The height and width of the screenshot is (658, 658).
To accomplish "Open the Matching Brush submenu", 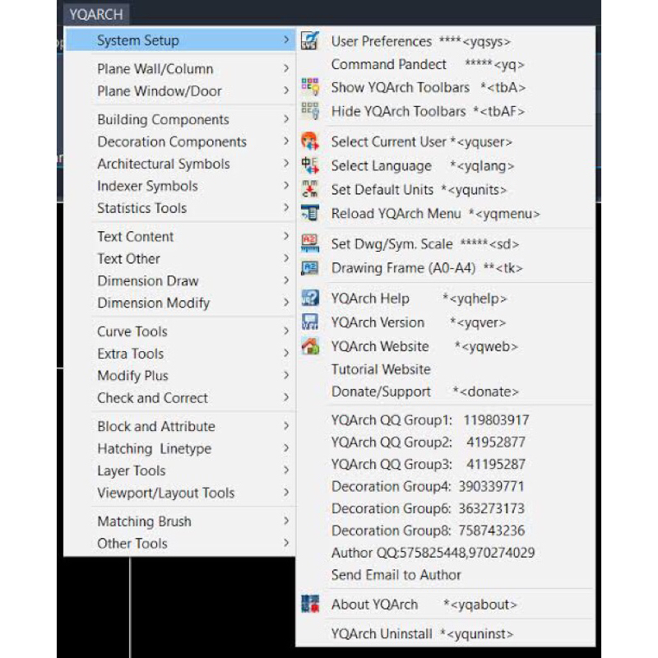I will 180,521.
